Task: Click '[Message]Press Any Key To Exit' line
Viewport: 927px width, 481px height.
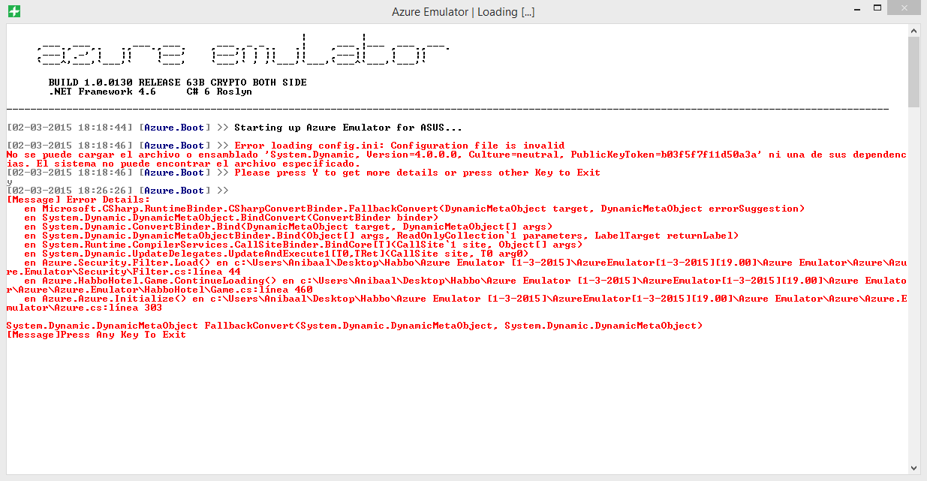Action: [x=96, y=335]
